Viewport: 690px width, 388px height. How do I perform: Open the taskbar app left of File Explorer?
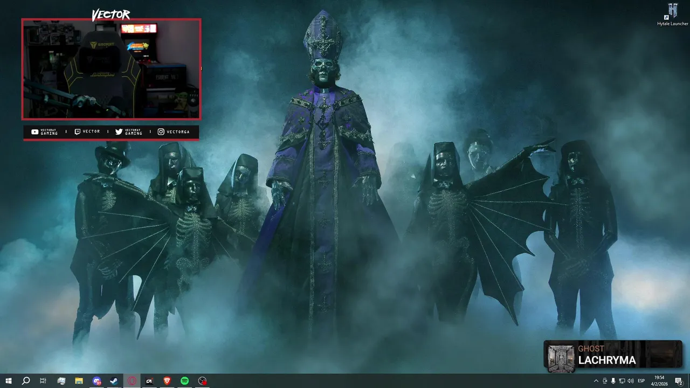tap(61, 381)
